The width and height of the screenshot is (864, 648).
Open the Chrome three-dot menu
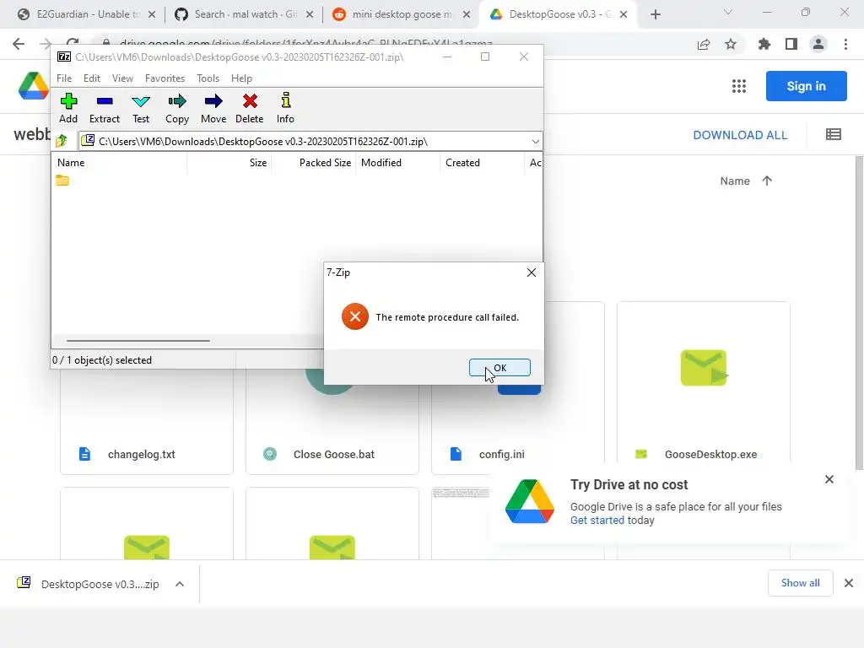click(x=845, y=44)
